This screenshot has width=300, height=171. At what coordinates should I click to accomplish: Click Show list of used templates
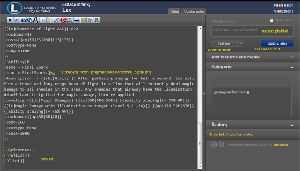coord(231,135)
